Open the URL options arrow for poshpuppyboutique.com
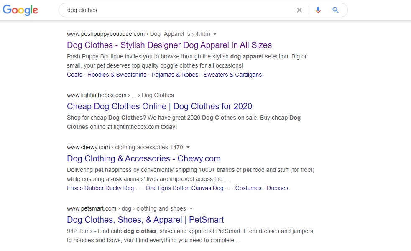 215,34
